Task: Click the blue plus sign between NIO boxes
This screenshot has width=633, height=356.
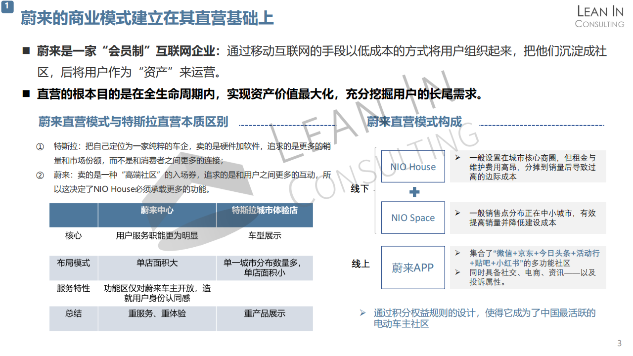Action: click(414, 192)
